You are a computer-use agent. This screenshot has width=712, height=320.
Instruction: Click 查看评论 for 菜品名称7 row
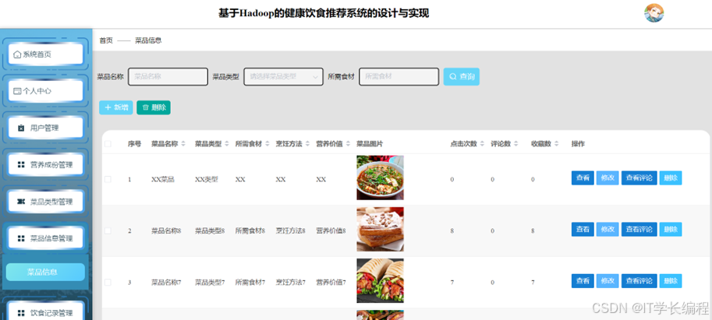tap(639, 281)
